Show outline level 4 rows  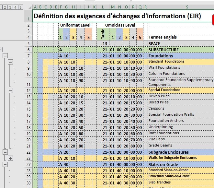[15, 7]
